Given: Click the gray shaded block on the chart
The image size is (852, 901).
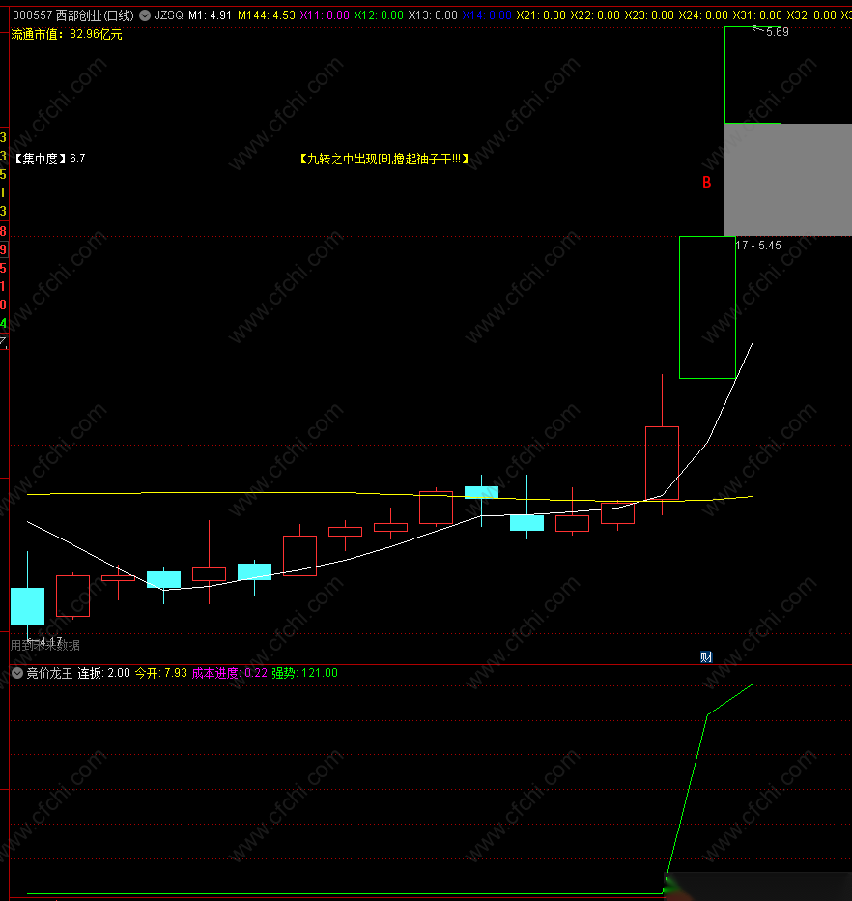Looking at the screenshot, I should point(787,180).
